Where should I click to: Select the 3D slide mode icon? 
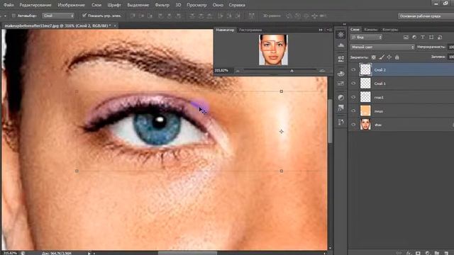pyautogui.click(x=315, y=16)
